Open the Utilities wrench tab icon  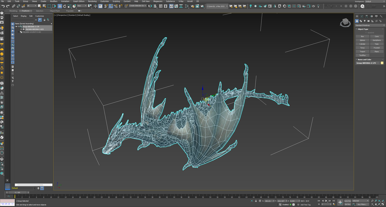click(x=381, y=16)
